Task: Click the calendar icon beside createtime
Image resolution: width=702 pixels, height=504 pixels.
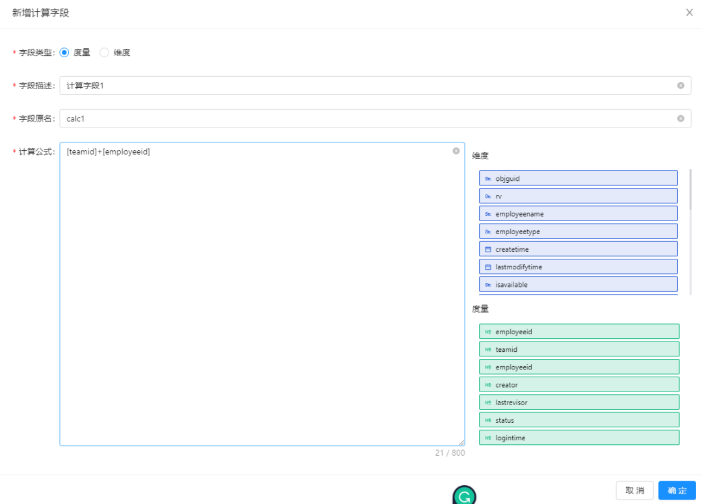Action: pos(488,249)
